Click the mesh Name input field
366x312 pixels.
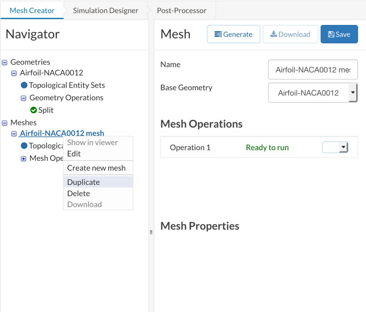[313, 69]
